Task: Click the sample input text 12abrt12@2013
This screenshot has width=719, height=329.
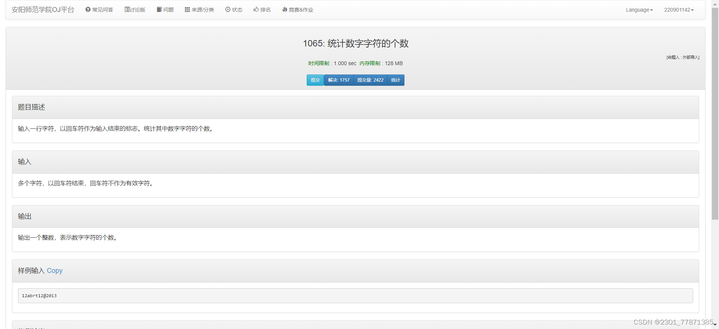Action: pyautogui.click(x=39, y=296)
